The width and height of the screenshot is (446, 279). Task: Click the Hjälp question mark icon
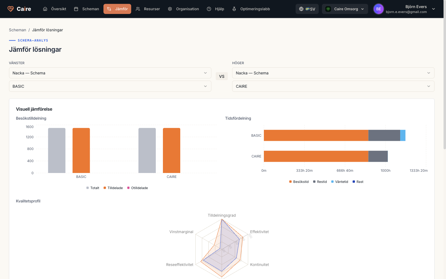tap(209, 9)
